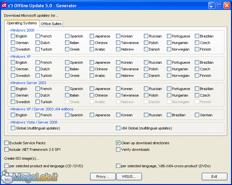Switch to the Office Suites tab
This screenshot has width=232, height=185.
tap(51, 24)
